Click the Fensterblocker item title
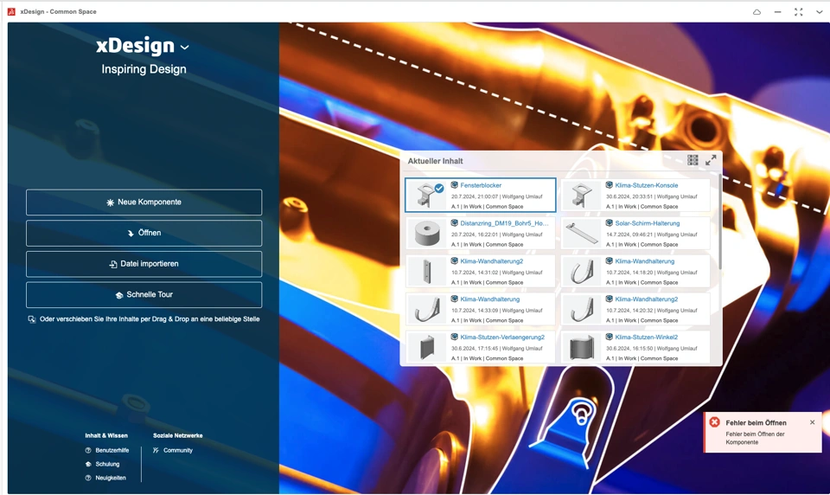Image resolution: width=830 pixels, height=495 pixels. [481, 185]
